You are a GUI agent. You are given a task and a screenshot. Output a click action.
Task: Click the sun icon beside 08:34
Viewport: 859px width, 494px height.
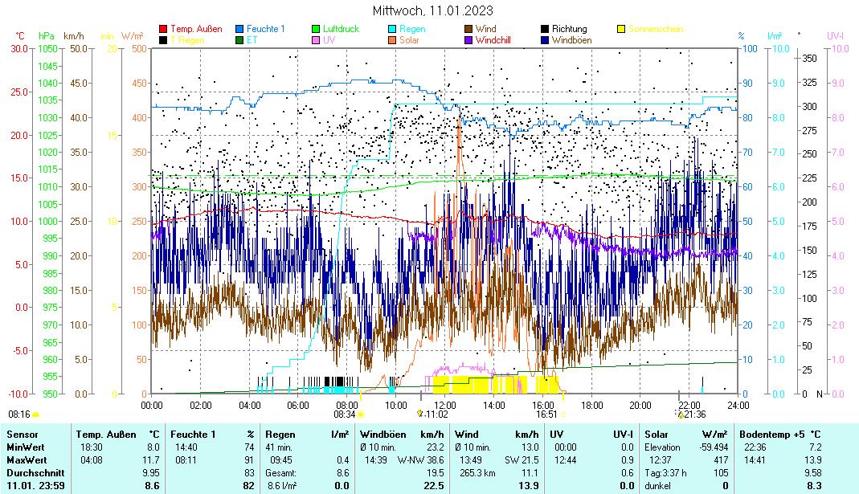coord(361,414)
